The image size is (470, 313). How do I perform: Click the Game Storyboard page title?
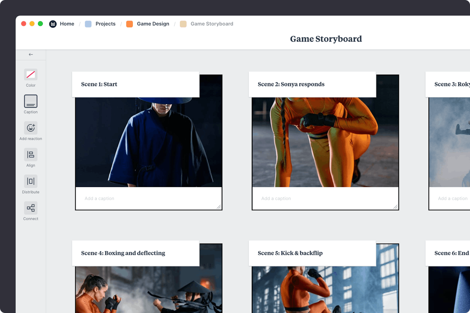(x=326, y=39)
